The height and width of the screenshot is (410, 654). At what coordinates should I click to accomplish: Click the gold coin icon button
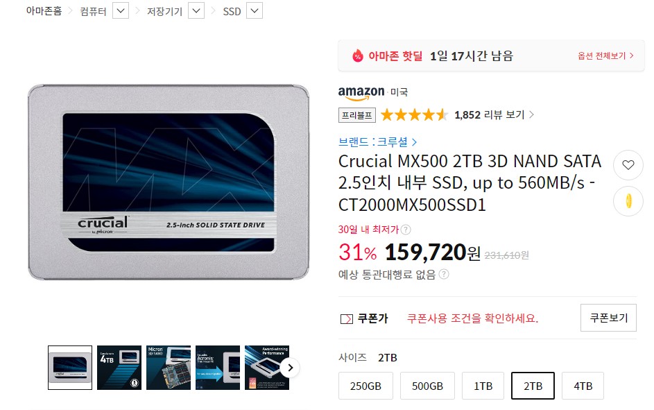628,201
